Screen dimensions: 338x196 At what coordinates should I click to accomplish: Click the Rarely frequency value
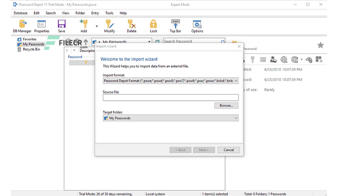pos(269,89)
